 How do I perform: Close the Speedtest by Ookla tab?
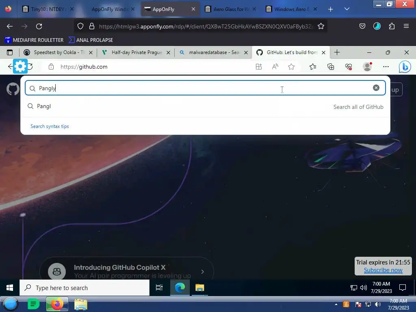click(91, 52)
